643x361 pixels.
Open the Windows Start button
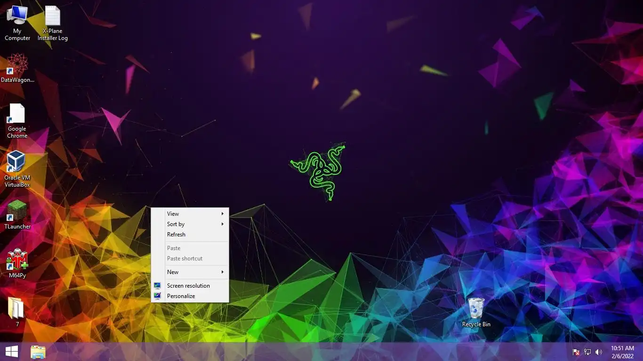(x=12, y=352)
